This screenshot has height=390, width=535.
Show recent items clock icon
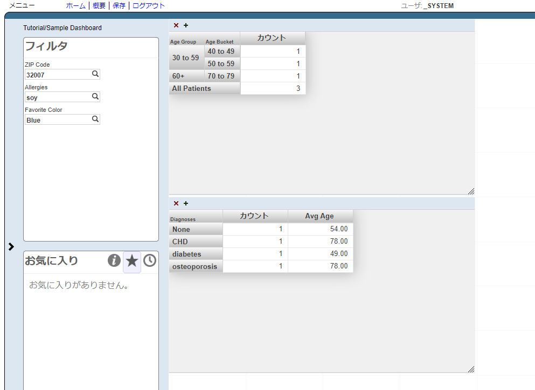[150, 261]
